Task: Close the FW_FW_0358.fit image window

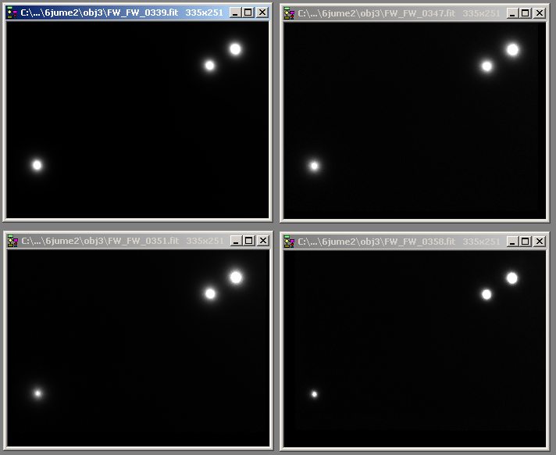Action: point(539,242)
